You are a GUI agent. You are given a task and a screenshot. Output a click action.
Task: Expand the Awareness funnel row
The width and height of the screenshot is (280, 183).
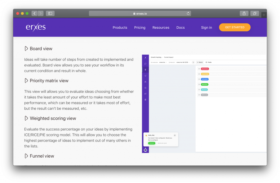coord(199,69)
